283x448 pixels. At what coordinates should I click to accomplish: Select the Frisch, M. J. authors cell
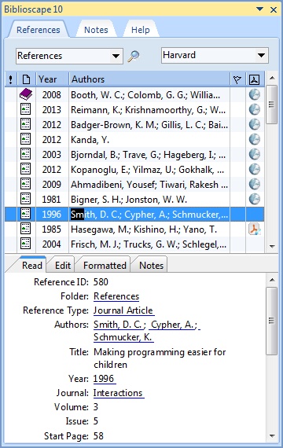click(x=149, y=244)
